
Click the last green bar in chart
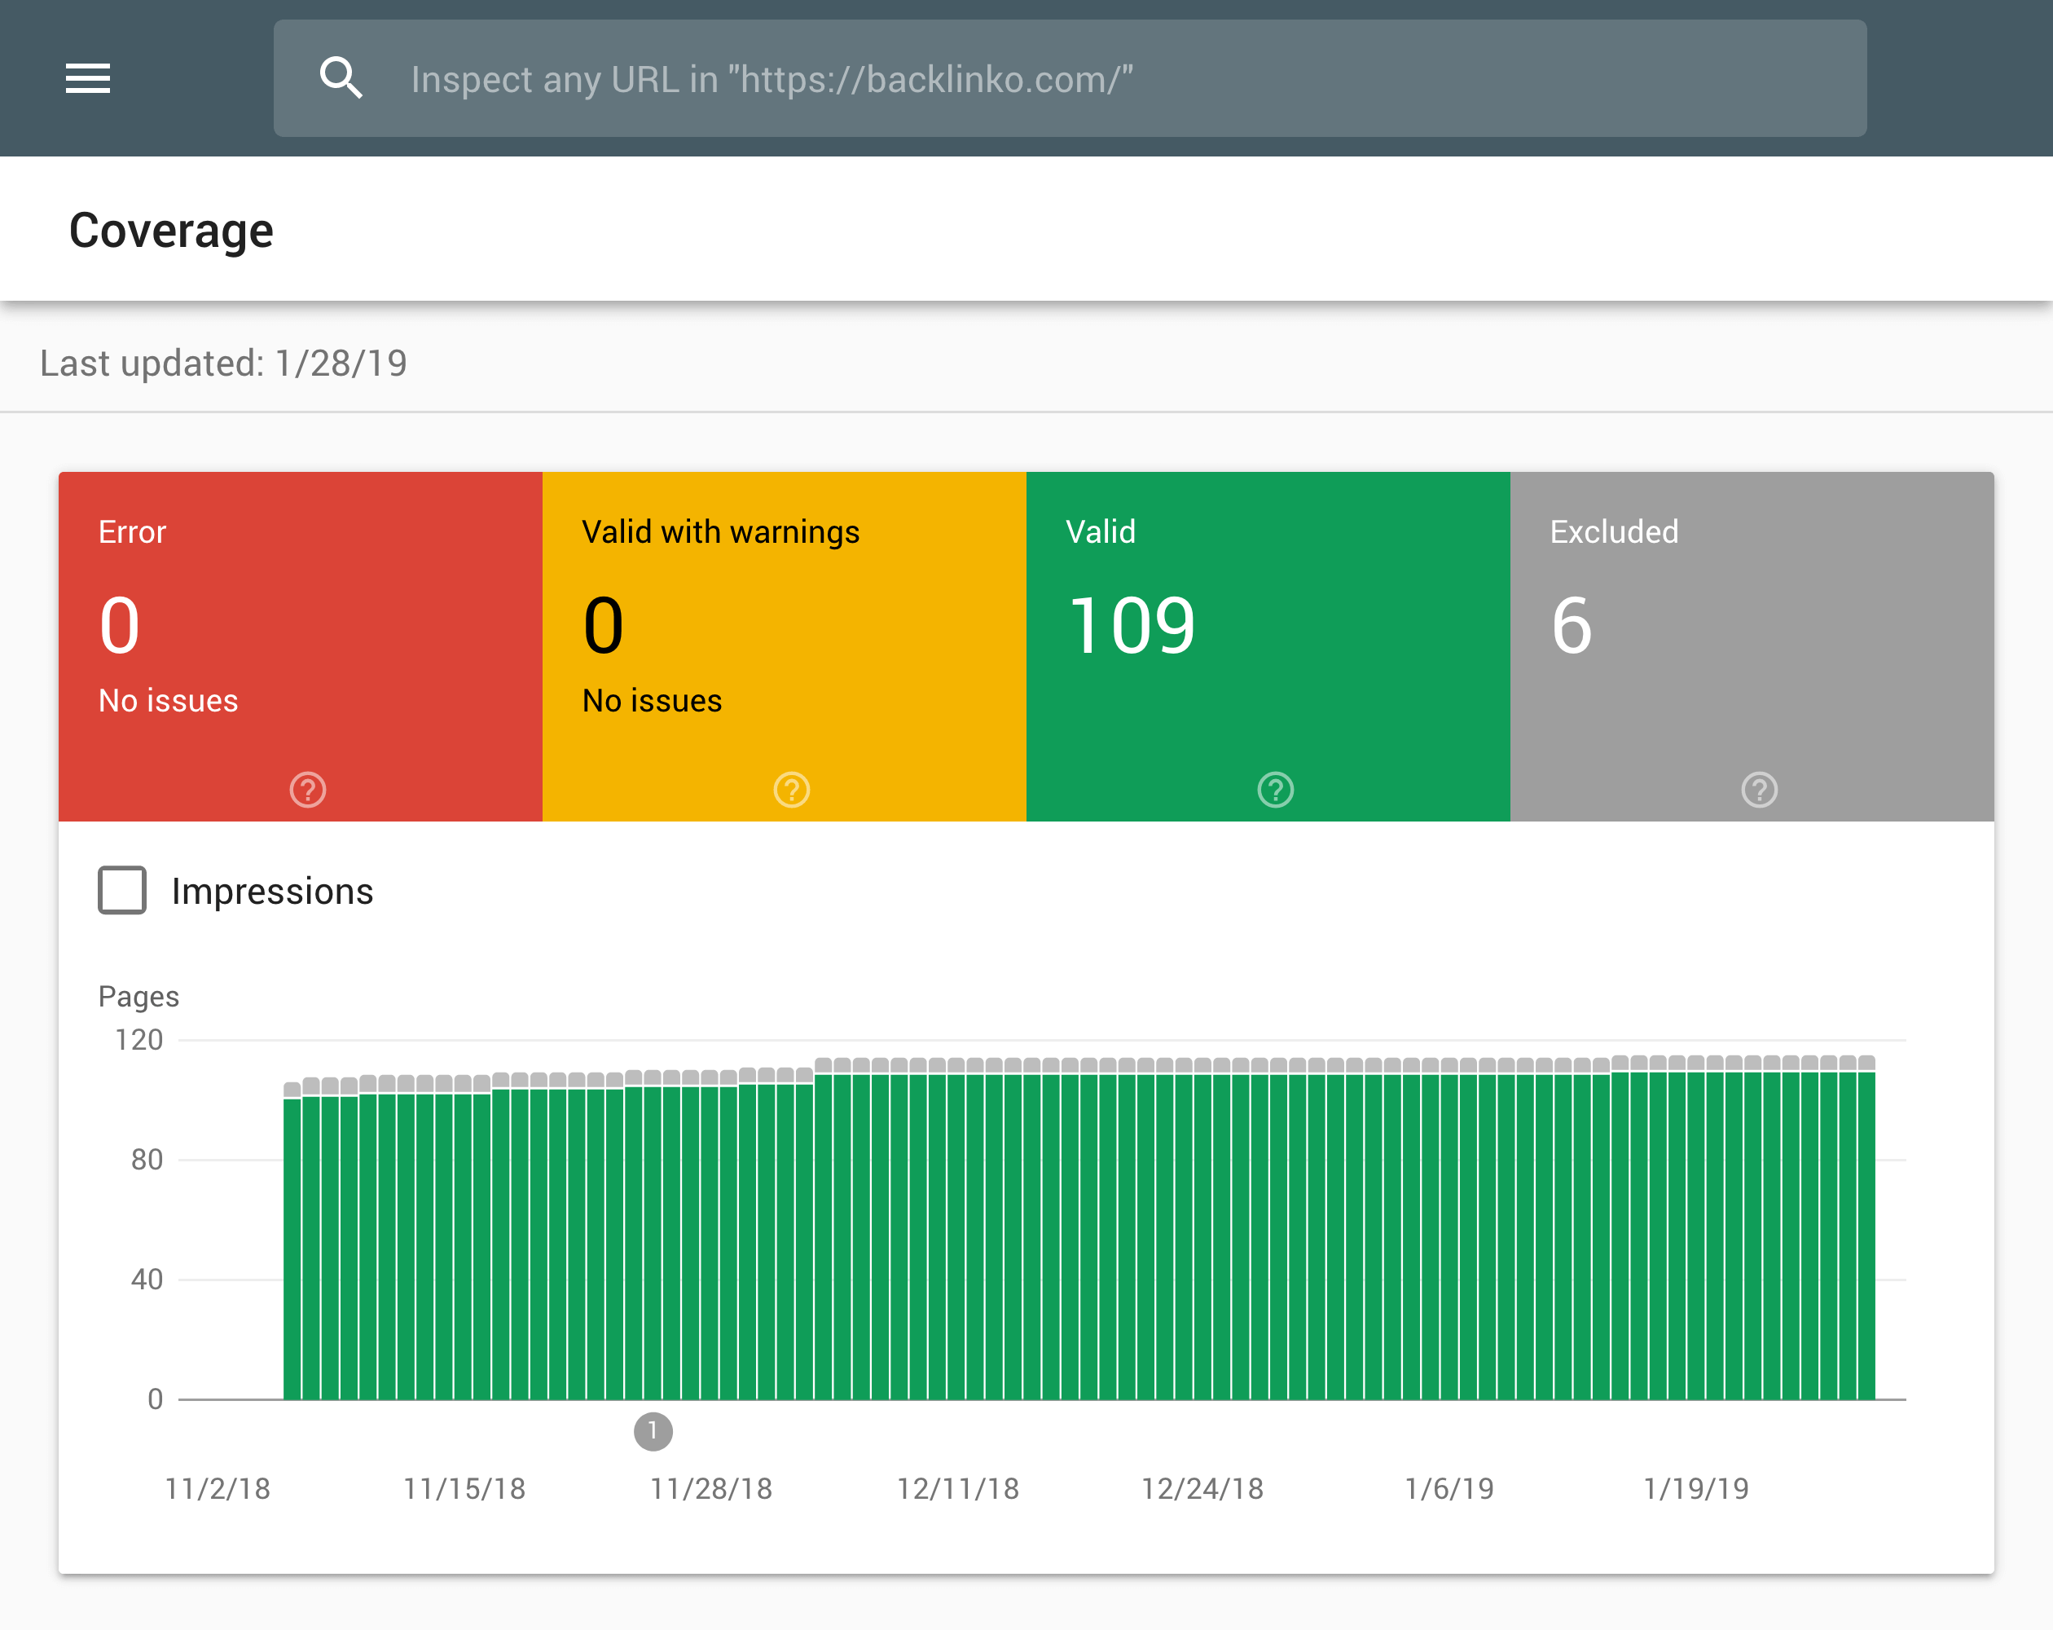pos(1866,1236)
